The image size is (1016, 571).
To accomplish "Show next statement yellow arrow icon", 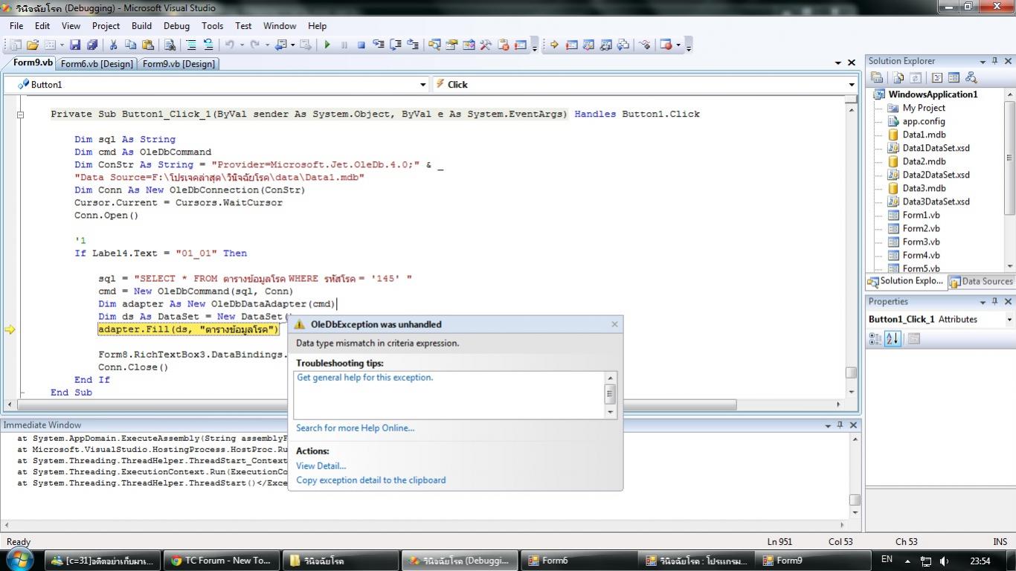I will tap(554, 45).
